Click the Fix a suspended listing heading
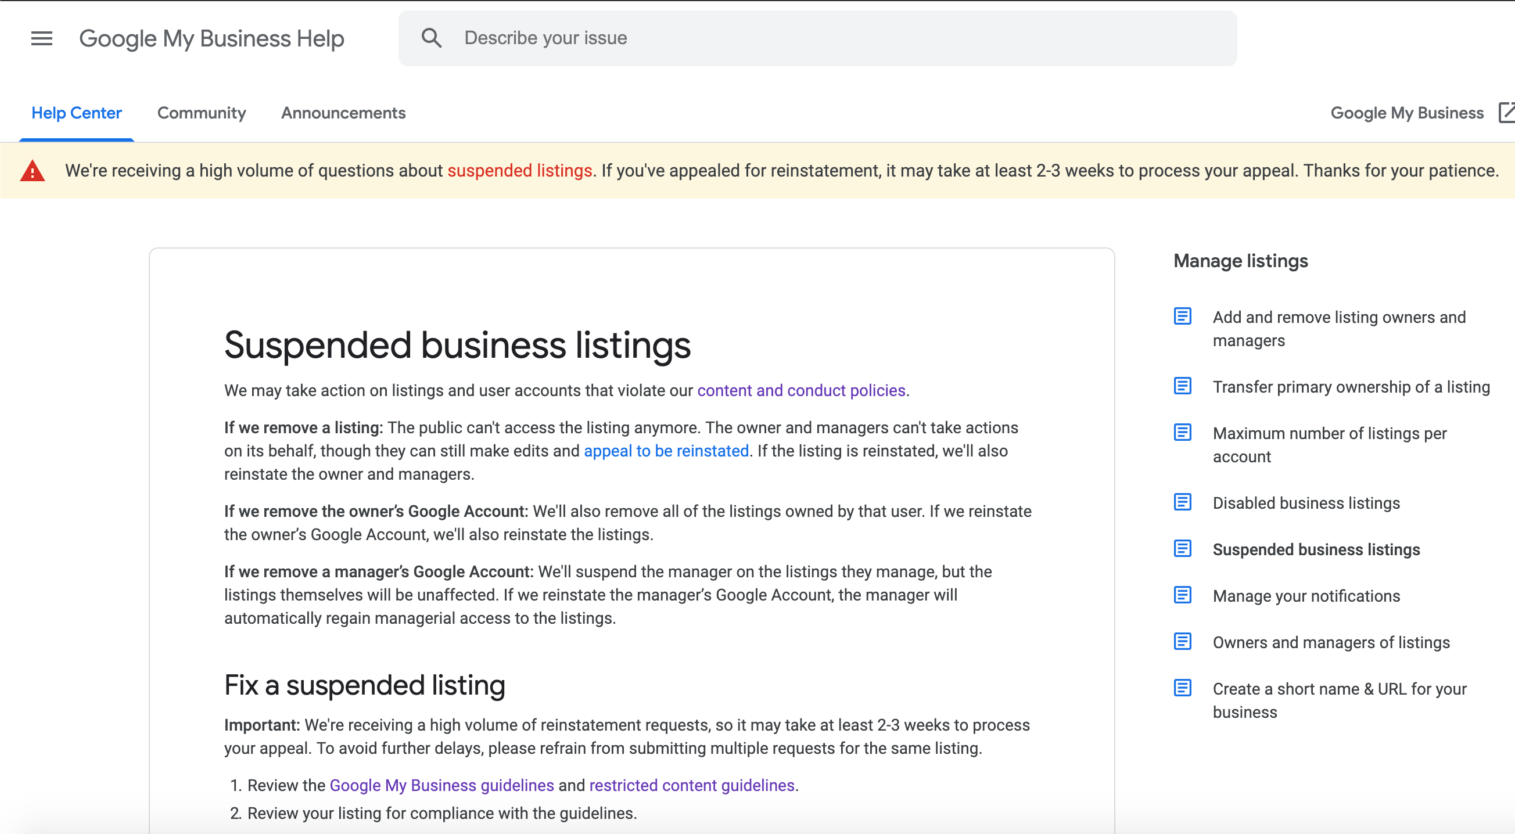The height and width of the screenshot is (834, 1515). (x=365, y=685)
